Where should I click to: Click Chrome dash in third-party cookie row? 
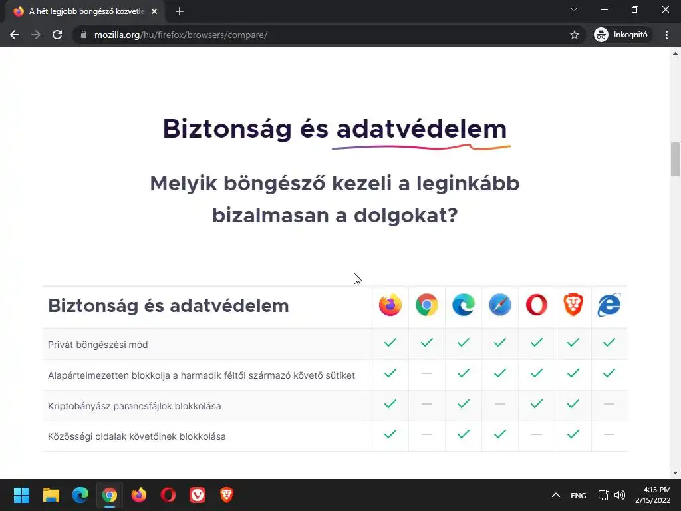(x=426, y=373)
